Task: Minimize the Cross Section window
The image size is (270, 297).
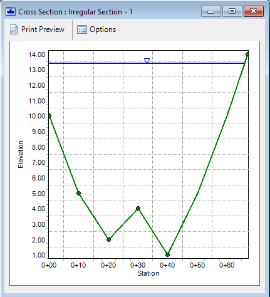Action: [211, 11]
